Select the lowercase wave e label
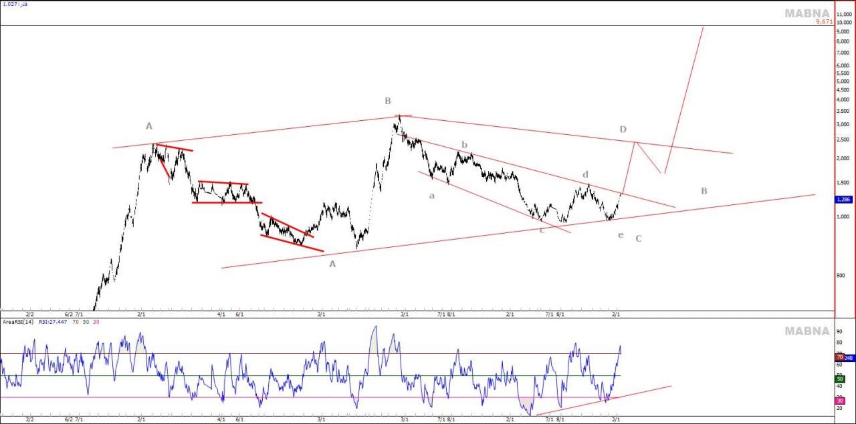This screenshot has width=856, height=424. coord(621,235)
